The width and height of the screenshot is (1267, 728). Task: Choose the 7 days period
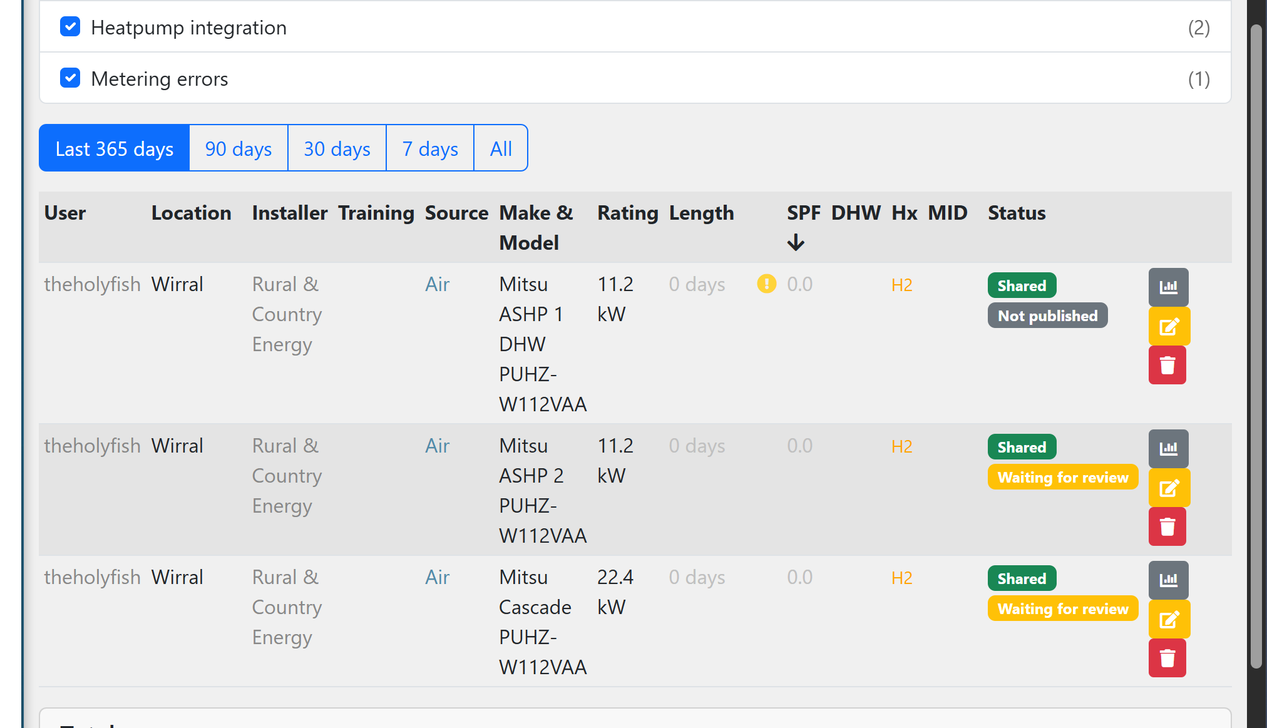(x=429, y=148)
